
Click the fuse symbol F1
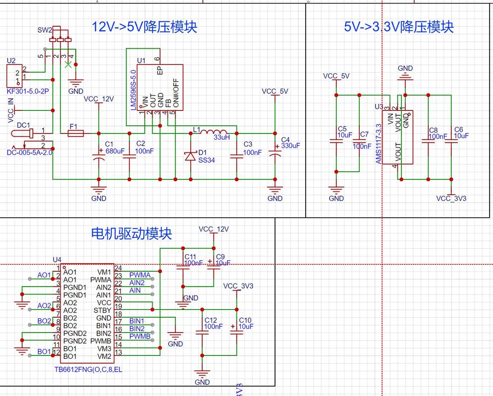(x=75, y=132)
